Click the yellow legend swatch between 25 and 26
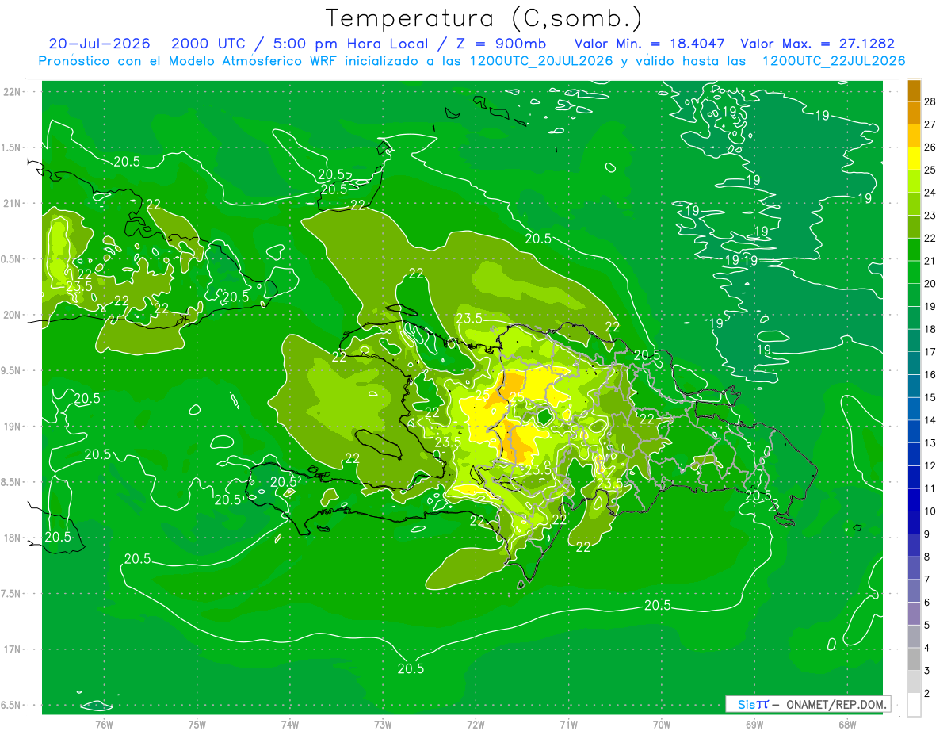Viewport: 951px width, 735px height. click(x=914, y=159)
